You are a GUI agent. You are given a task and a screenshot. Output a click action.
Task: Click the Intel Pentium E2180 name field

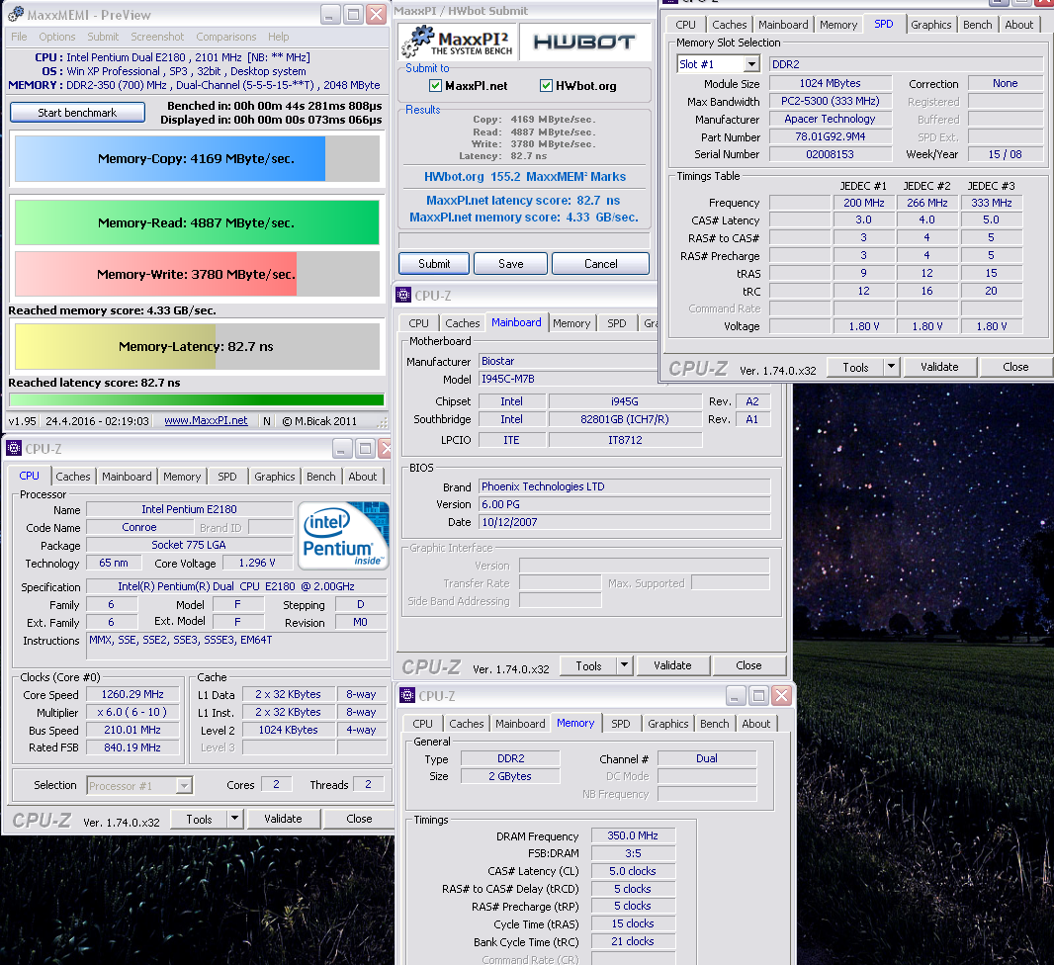pos(189,509)
